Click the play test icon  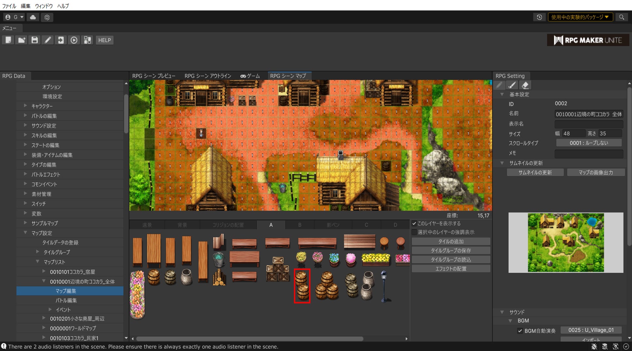[74, 40]
